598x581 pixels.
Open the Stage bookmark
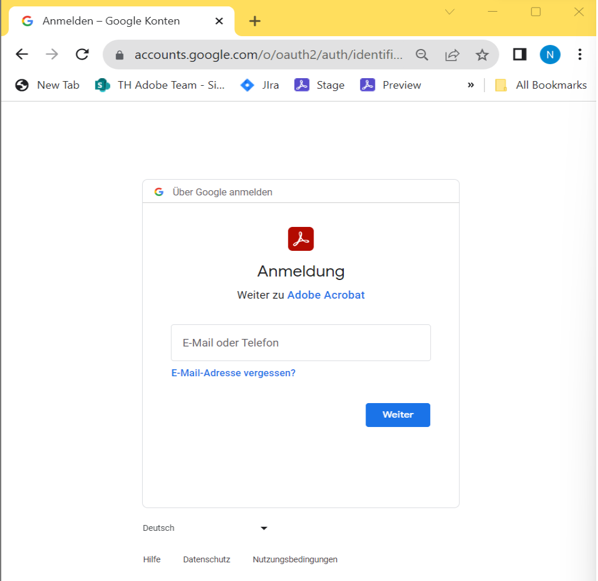[319, 85]
